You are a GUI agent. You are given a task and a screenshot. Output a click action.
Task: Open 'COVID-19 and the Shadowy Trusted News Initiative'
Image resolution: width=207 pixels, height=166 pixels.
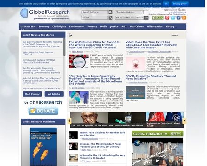[x=151, y=77]
